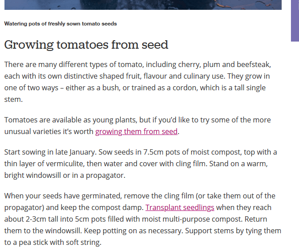299x248 pixels.
Task: Click the purple sidebar panel at right
Action: 295,21
